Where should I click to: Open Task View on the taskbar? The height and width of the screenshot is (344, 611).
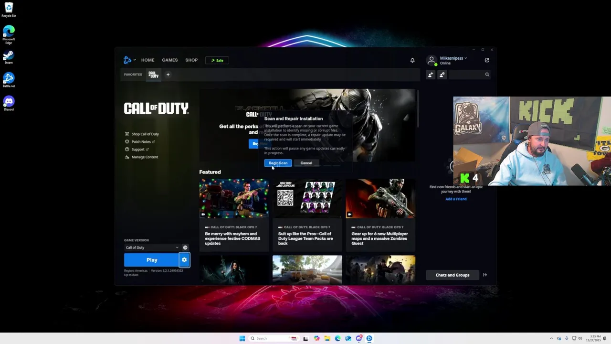tap(305, 338)
